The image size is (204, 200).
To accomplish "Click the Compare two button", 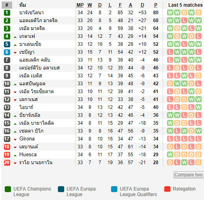I will [189, 175].
